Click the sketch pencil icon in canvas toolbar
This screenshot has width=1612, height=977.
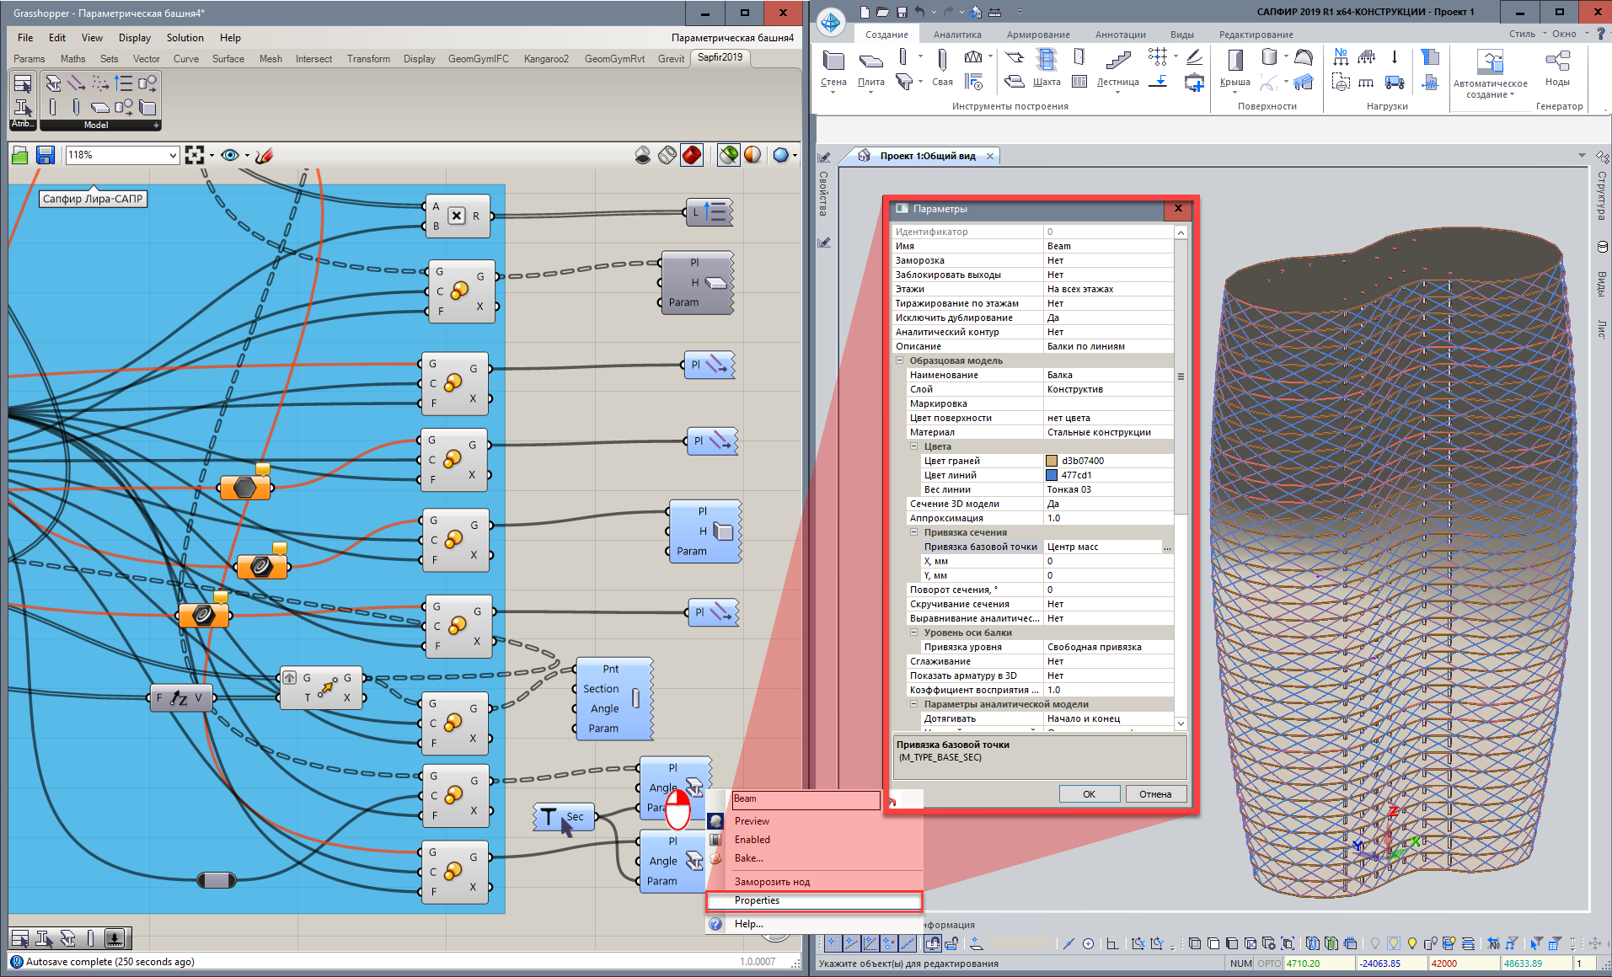264,155
